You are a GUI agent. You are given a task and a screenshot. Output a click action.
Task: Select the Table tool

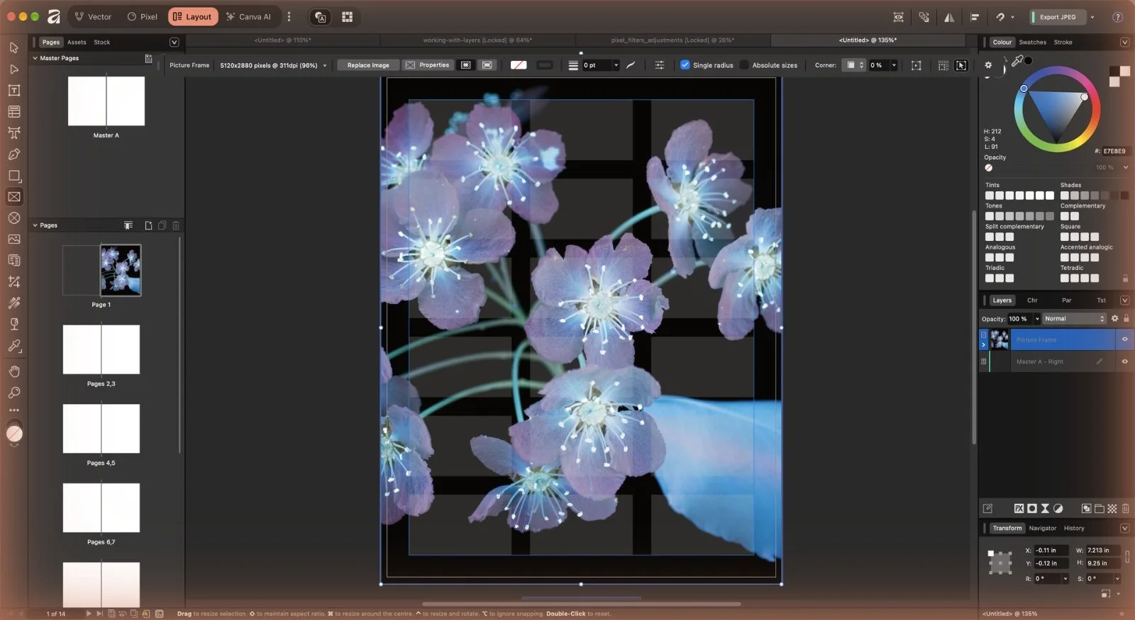click(13, 111)
